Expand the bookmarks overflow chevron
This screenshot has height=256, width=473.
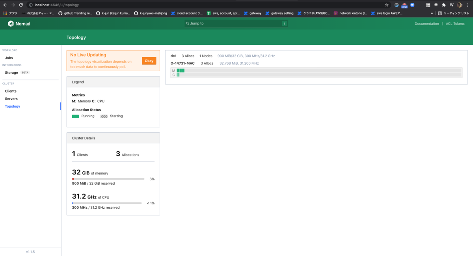coord(432,13)
